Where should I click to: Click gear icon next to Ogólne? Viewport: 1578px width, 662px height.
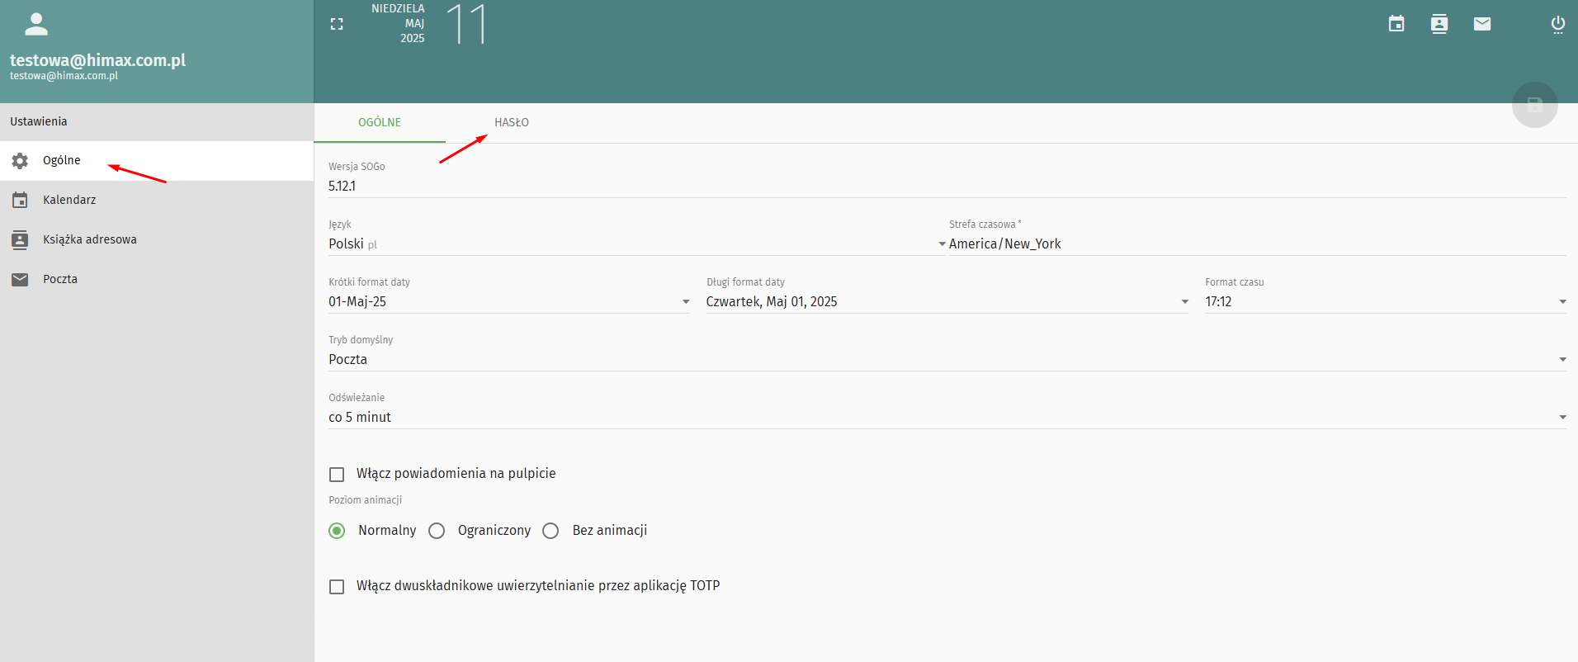[20, 161]
